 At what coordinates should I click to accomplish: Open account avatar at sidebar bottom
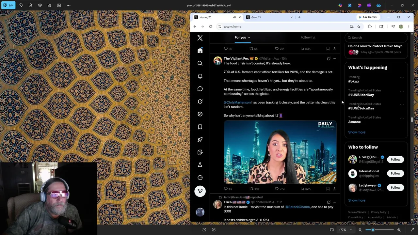coord(200,212)
